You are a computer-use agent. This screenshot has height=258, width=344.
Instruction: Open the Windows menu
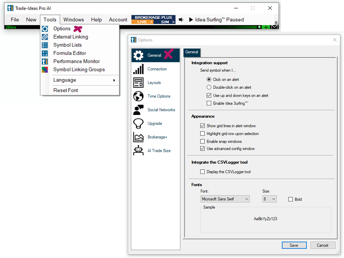point(74,20)
